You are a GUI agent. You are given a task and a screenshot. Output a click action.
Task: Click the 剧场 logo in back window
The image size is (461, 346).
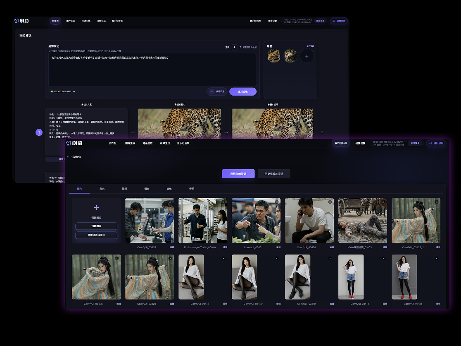(21, 21)
